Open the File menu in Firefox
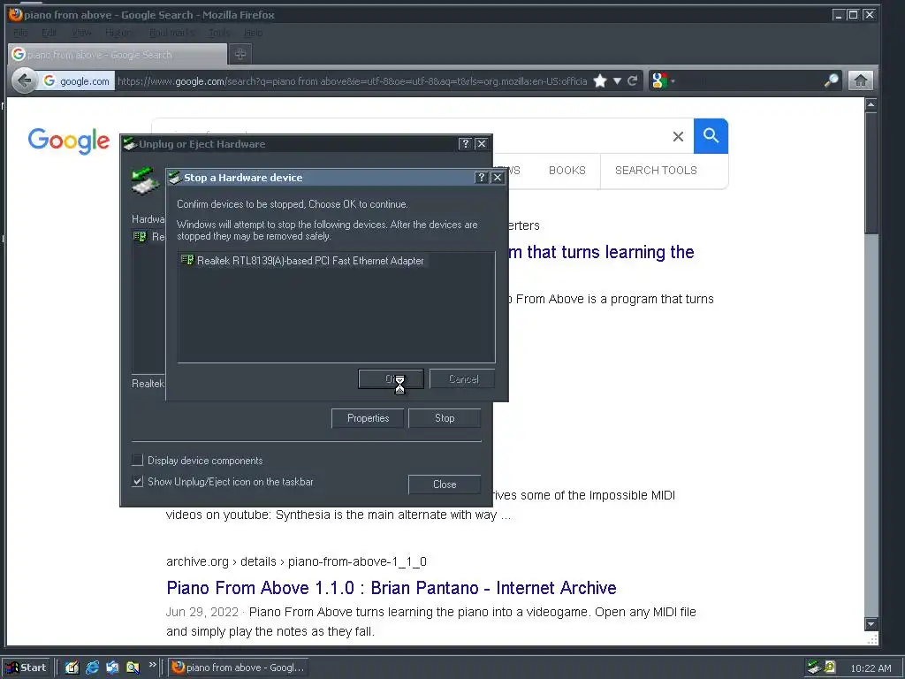 pos(20,33)
